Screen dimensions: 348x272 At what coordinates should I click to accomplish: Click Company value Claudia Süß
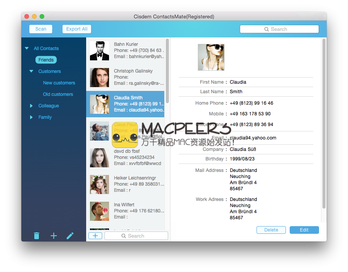pos(243,149)
